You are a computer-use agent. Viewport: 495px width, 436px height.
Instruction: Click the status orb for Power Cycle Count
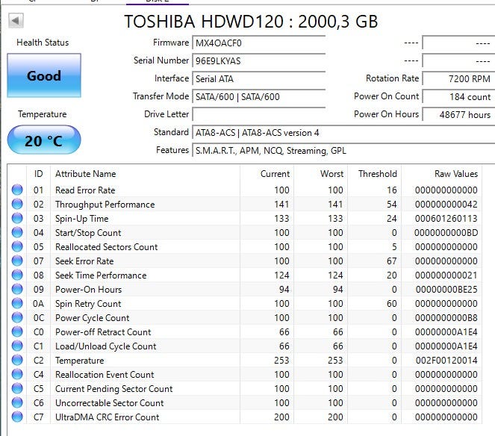tap(17, 317)
